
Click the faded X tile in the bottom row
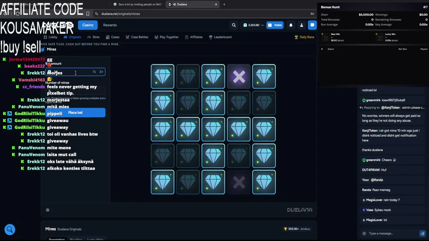[x=239, y=182]
